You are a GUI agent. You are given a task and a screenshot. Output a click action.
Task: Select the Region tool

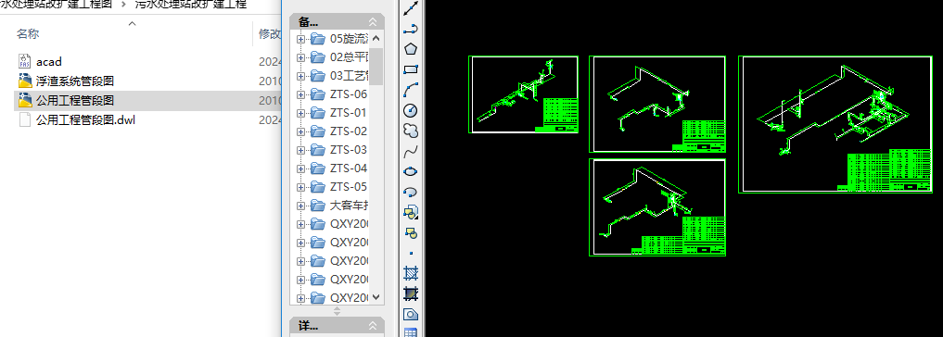[411, 314]
